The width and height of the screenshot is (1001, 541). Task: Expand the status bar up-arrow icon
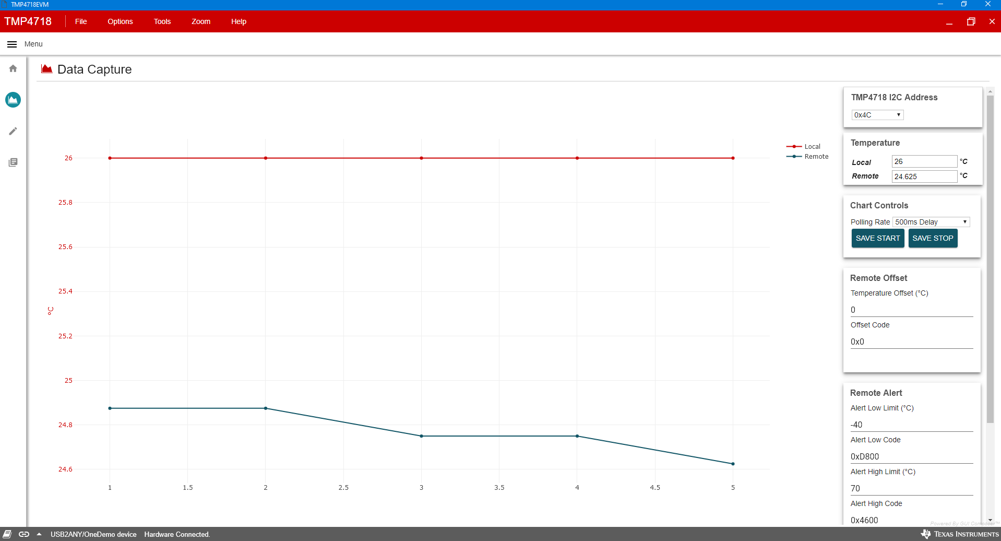pyautogui.click(x=39, y=534)
